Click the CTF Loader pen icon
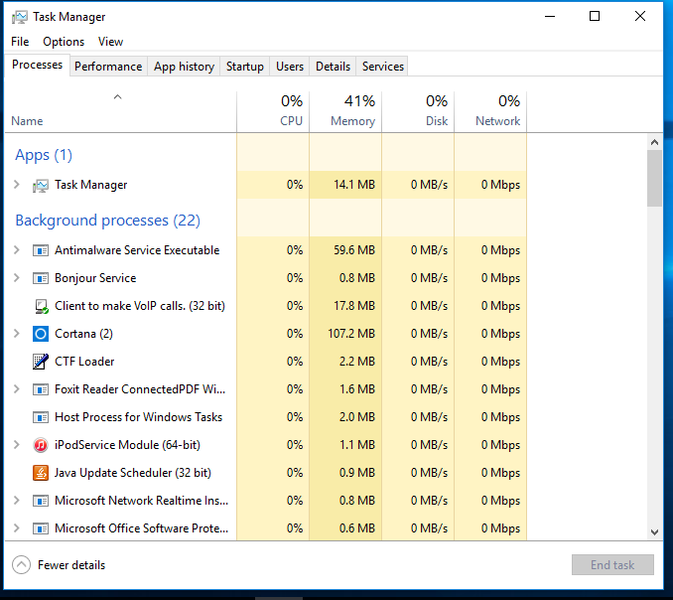The height and width of the screenshot is (600, 673). coord(41,362)
